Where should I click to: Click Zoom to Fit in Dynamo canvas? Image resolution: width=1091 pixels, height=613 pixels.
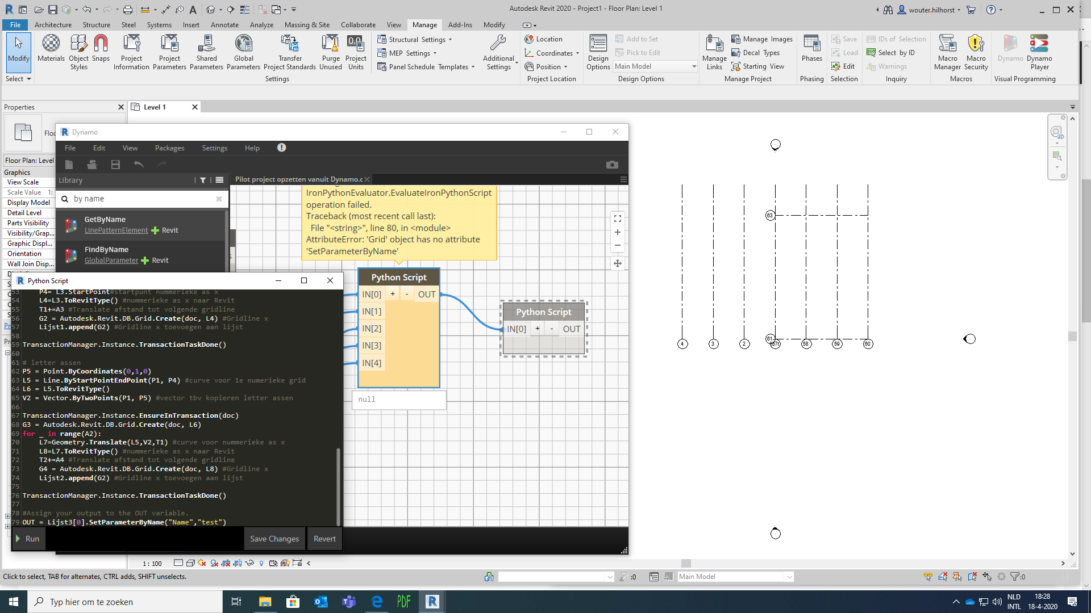coord(618,219)
